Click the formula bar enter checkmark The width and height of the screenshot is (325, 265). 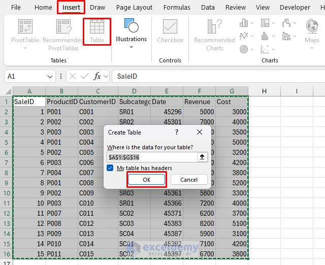[85, 76]
